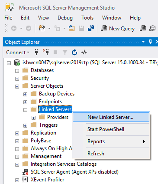Click the Filter funnel icon
The image size is (158, 184).
point(65,52)
